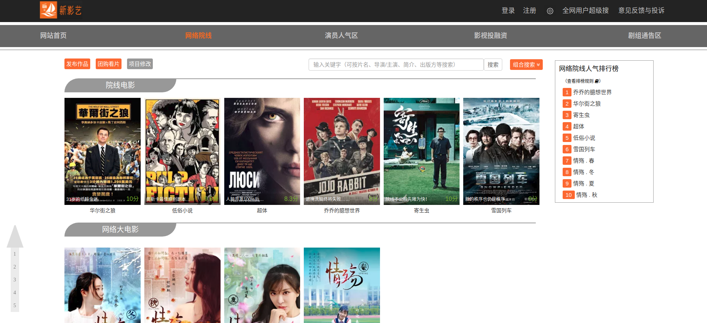The height and width of the screenshot is (323, 707).
Task: Click 雪国列车 in the ranking list
Action: tap(584, 149)
